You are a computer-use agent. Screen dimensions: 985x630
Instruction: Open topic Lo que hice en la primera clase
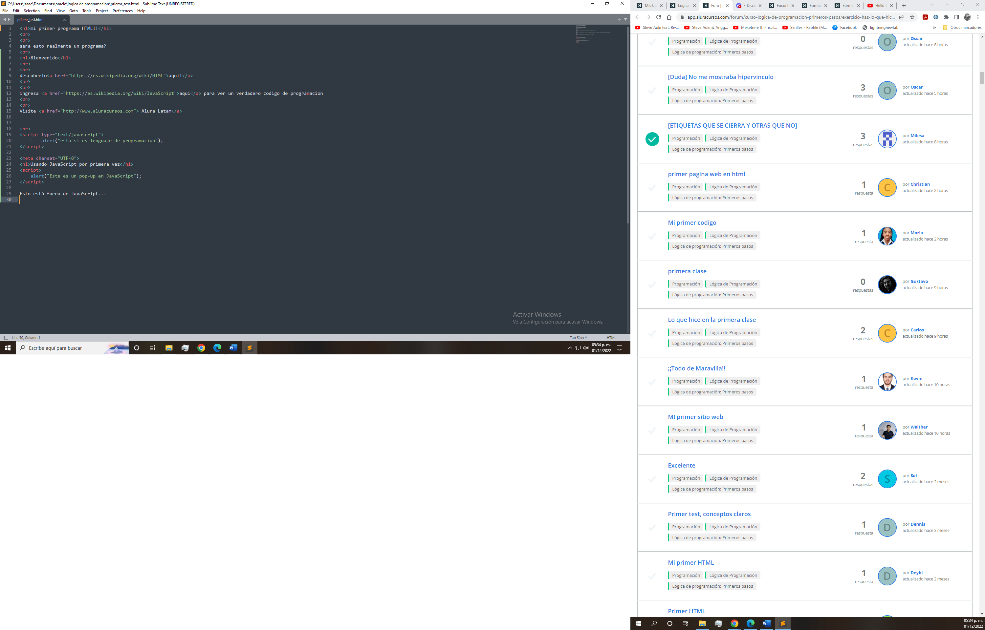tap(711, 320)
